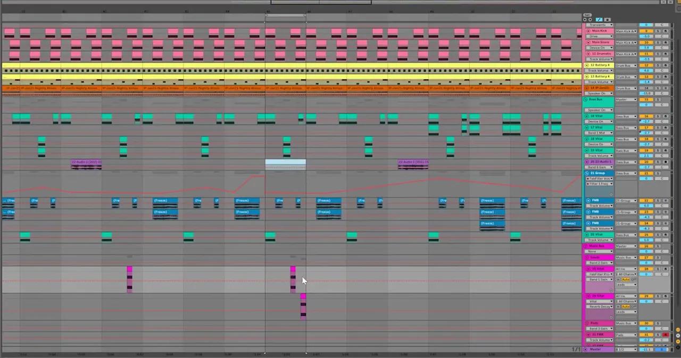Toggle the Returns section show button
The width and height of the screenshot is (681, 358).
678,335
